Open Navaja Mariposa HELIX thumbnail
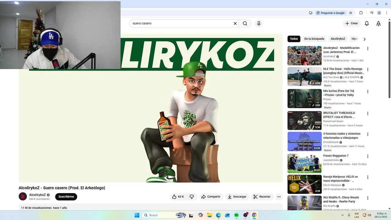The image size is (391, 220). pos(305,184)
